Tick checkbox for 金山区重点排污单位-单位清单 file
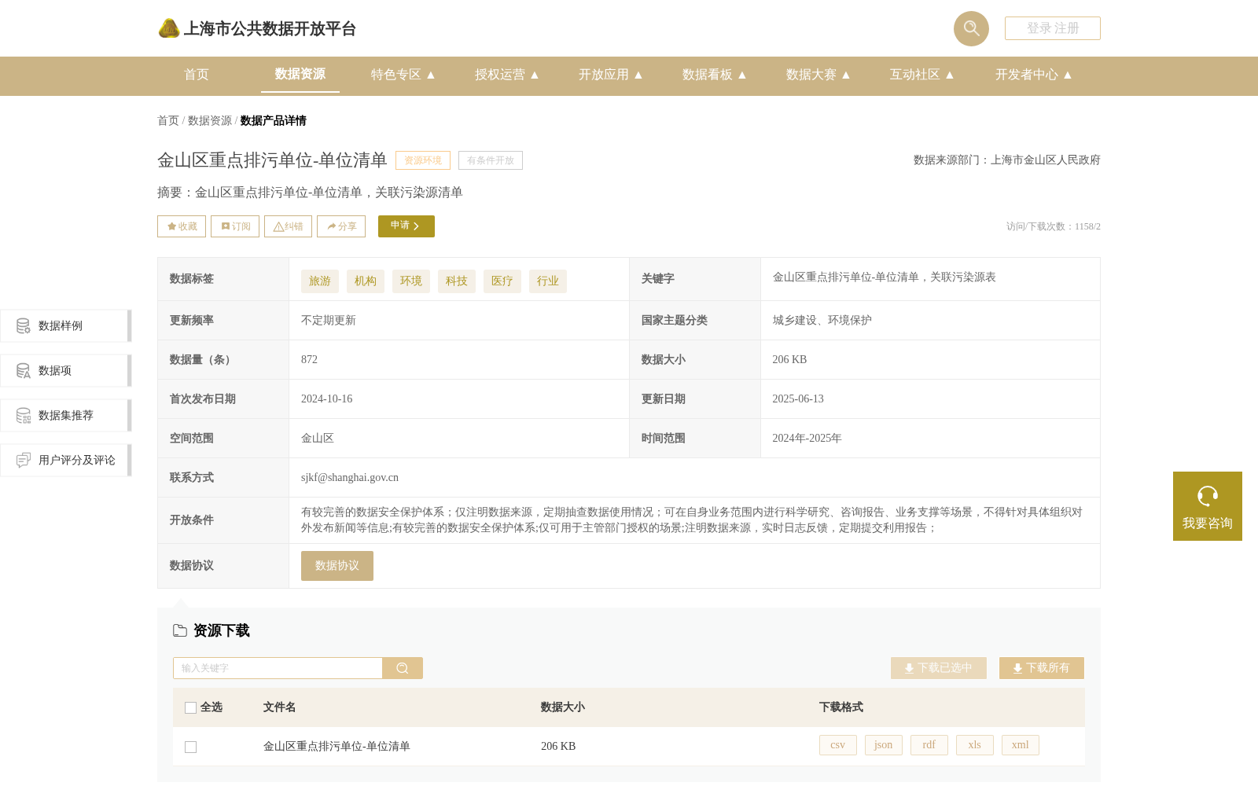 (190, 747)
